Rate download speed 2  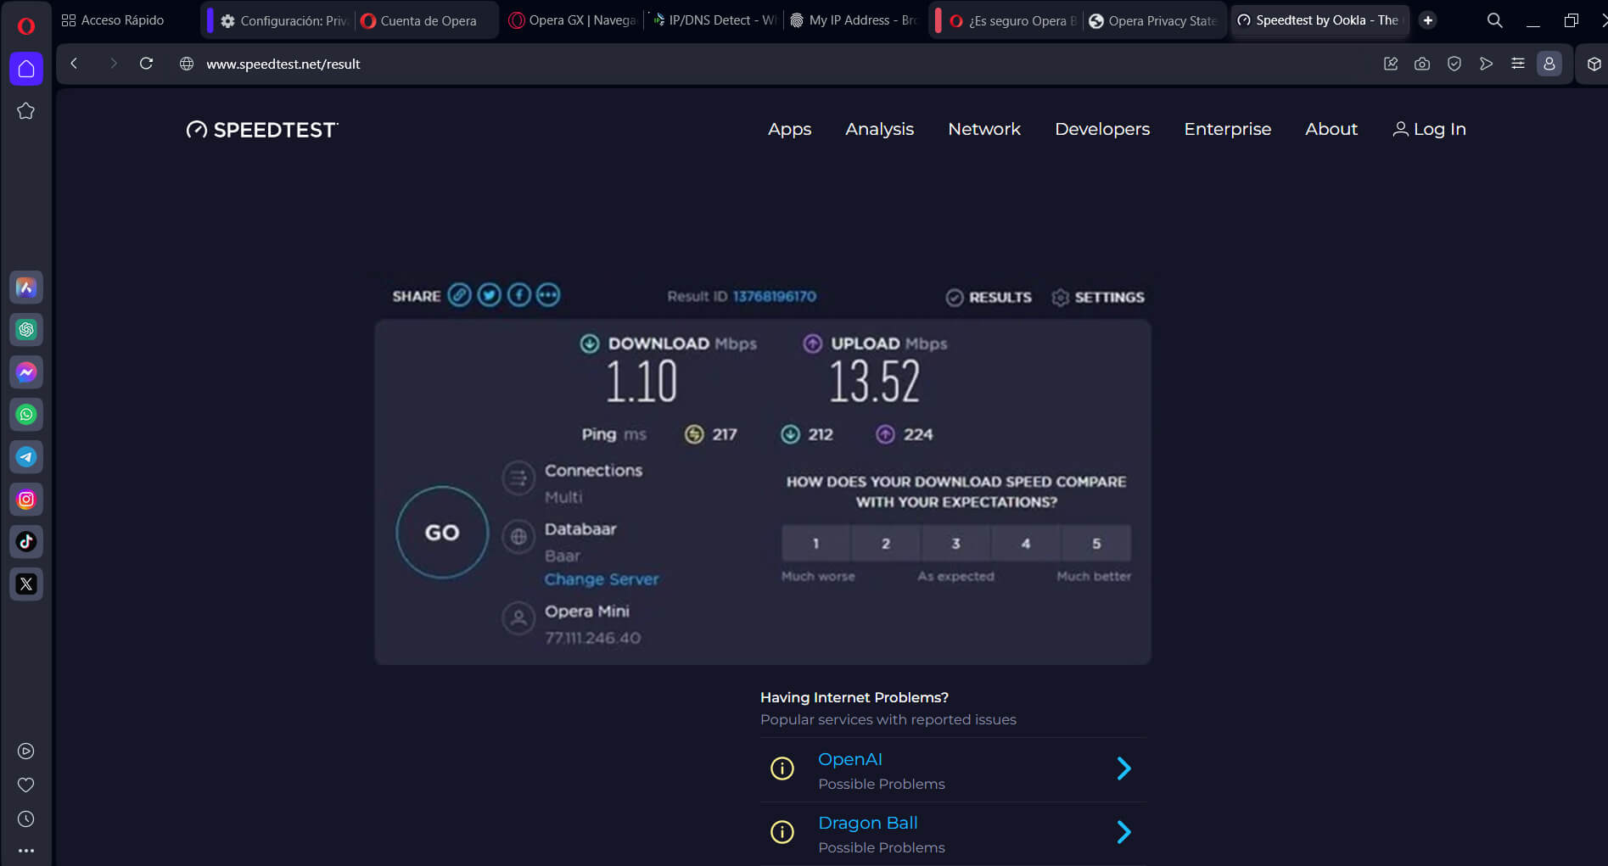coord(886,543)
